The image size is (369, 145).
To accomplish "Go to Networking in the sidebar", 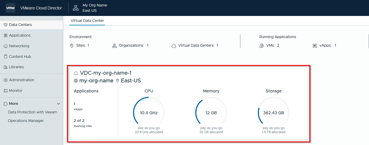I will click(x=32, y=46).
